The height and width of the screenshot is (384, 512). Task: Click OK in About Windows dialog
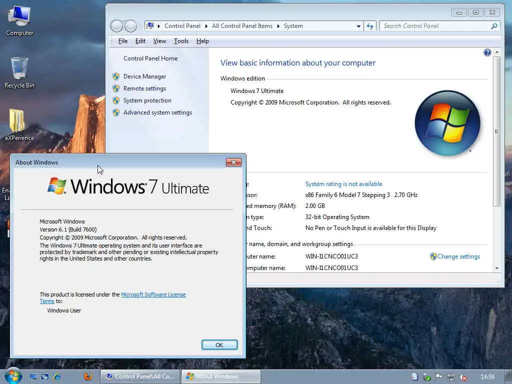tap(219, 345)
